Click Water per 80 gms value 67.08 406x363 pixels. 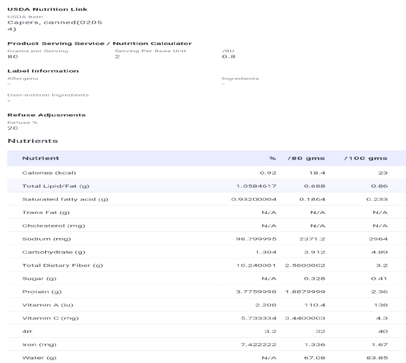[315, 358]
